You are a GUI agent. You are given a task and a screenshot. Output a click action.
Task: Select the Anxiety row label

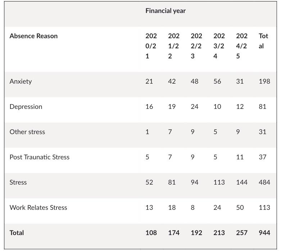click(21, 81)
